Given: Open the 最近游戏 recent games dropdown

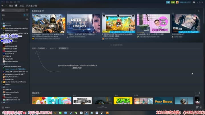Looking at the screenshot, I should tap(37, 93).
